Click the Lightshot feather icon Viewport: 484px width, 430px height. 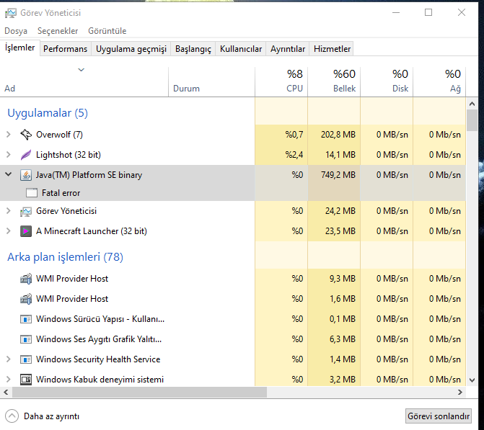(x=26, y=155)
